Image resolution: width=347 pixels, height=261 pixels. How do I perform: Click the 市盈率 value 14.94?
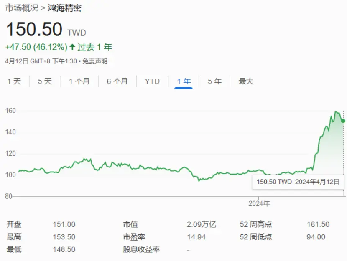(196, 237)
